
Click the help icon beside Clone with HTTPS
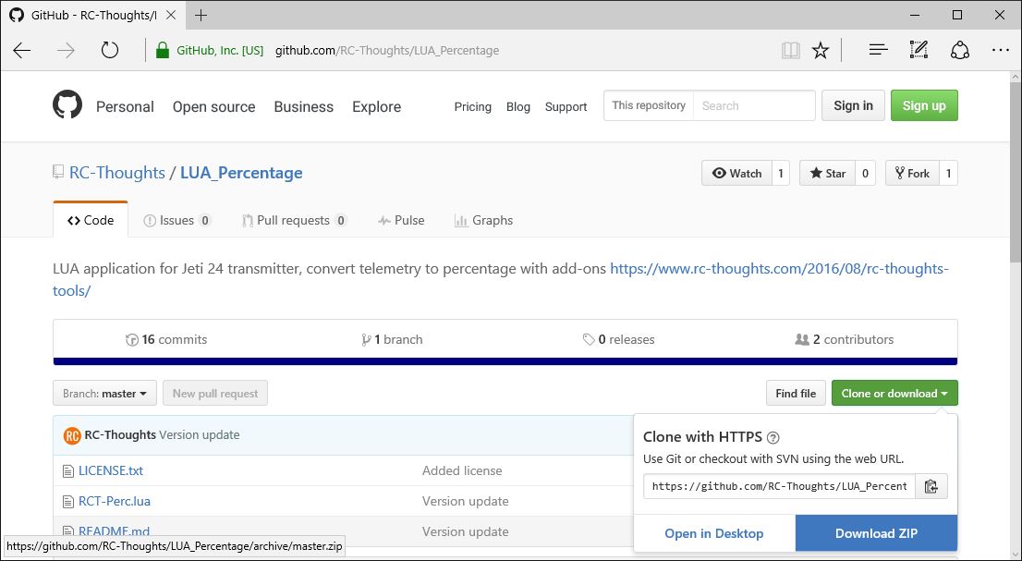pyautogui.click(x=773, y=438)
